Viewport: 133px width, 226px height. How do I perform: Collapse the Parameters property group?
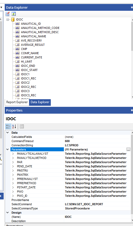8,149
